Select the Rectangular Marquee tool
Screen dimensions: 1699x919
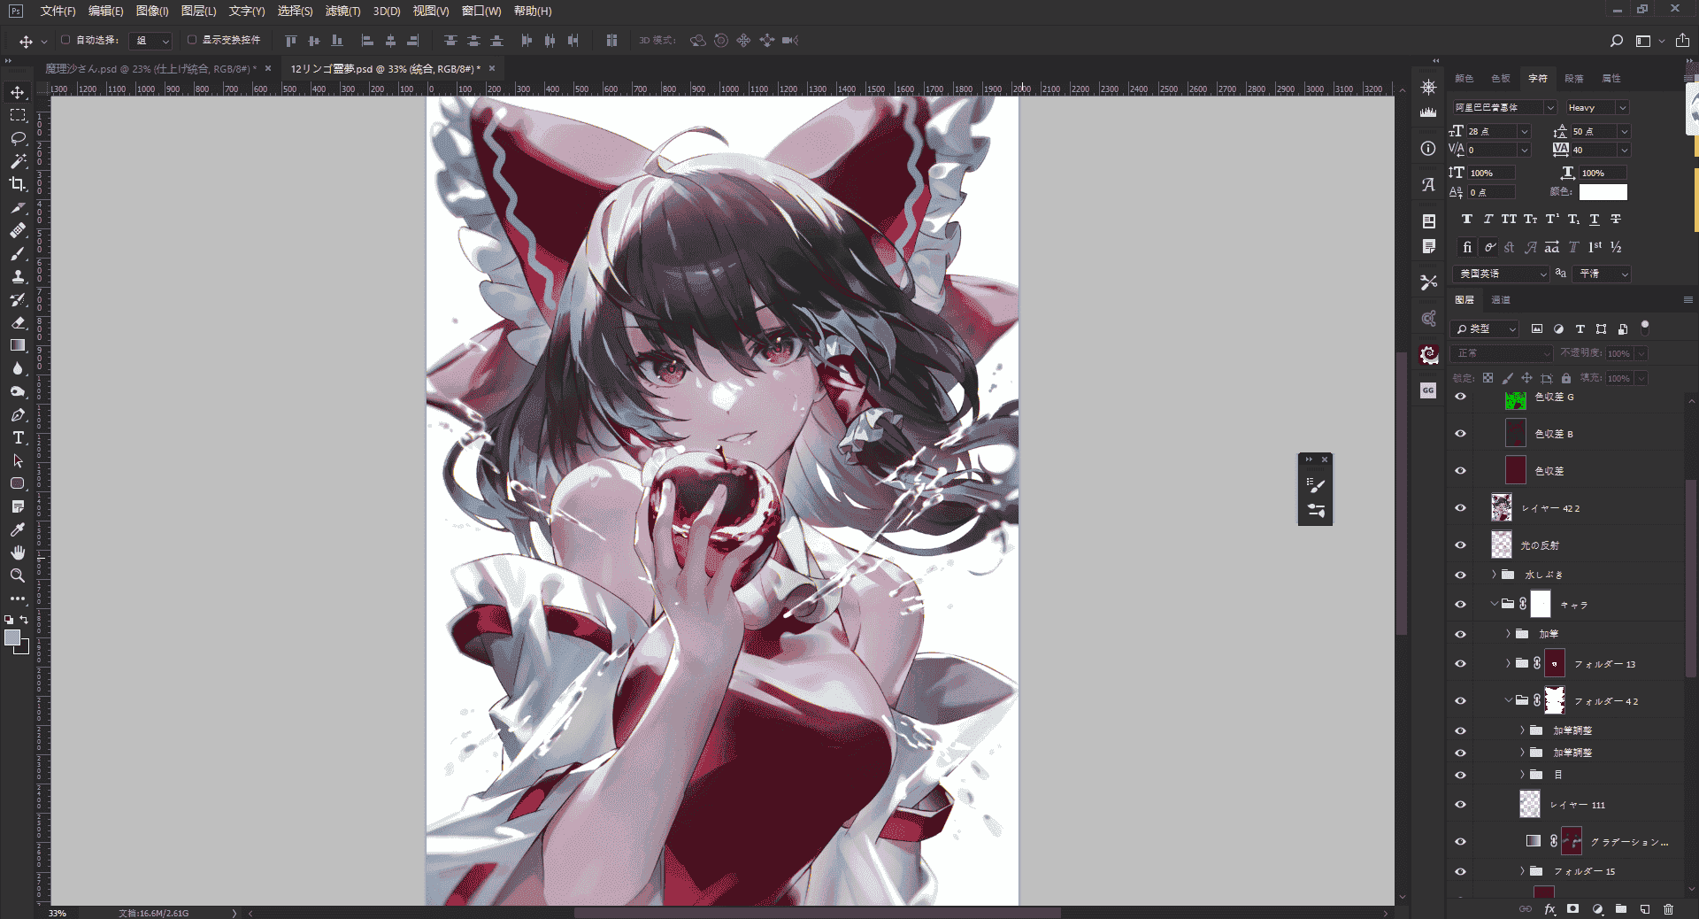pyautogui.click(x=18, y=115)
